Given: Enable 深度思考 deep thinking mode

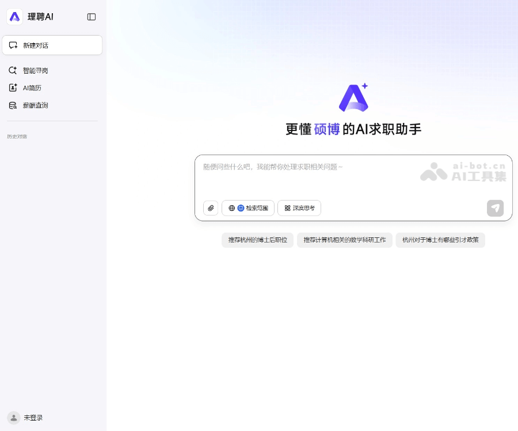Looking at the screenshot, I should coord(299,208).
